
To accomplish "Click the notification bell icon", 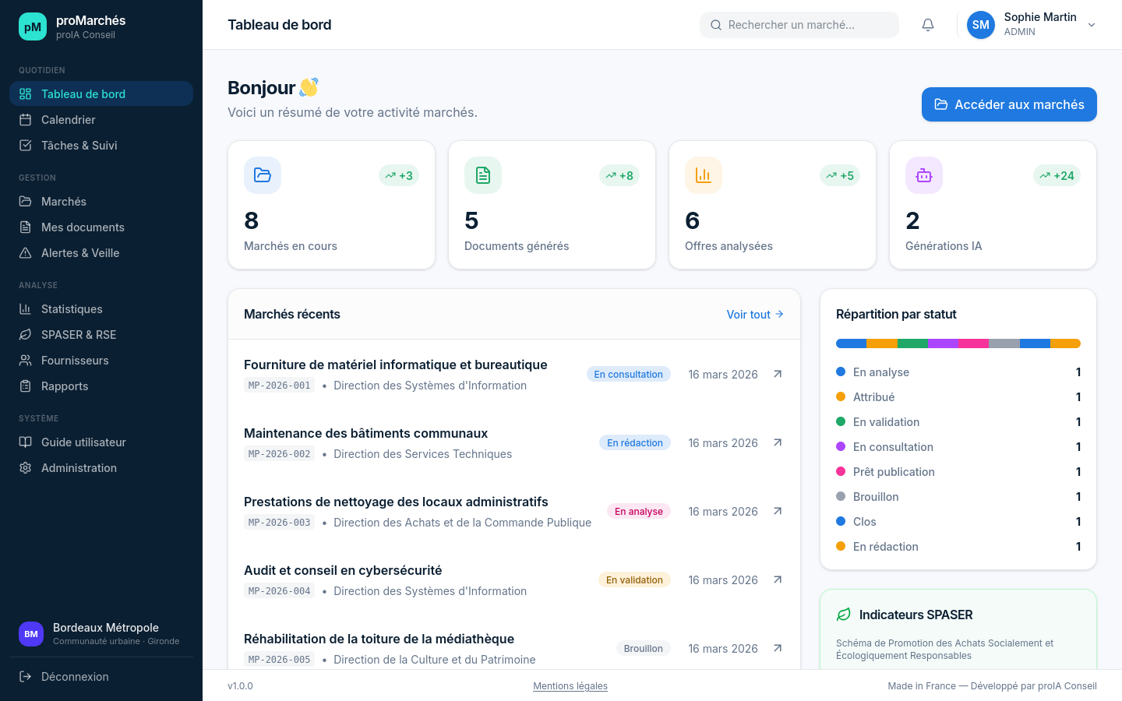I will tap(927, 25).
